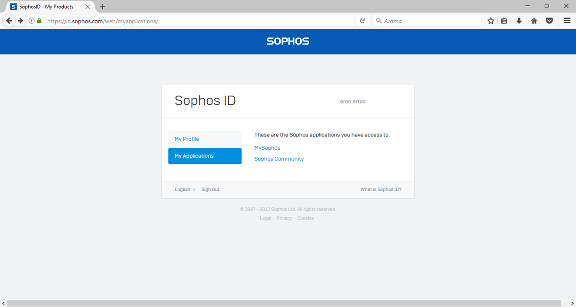Image resolution: width=576 pixels, height=307 pixels.
Task: Select the My Applications section
Action: point(205,156)
